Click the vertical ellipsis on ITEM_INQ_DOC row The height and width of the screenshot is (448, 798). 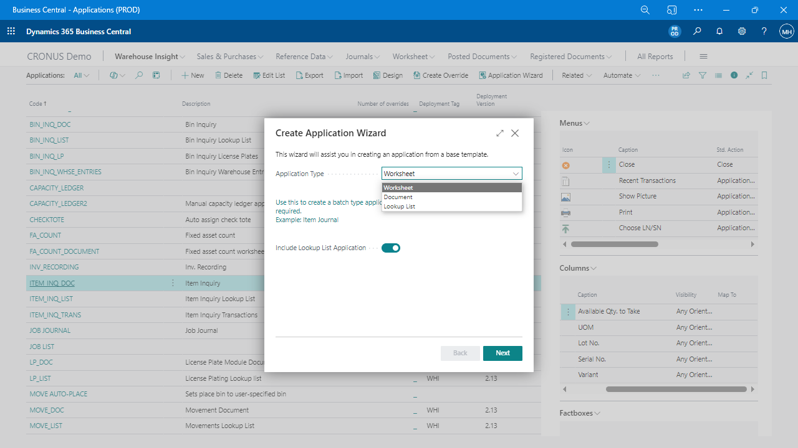(x=173, y=282)
